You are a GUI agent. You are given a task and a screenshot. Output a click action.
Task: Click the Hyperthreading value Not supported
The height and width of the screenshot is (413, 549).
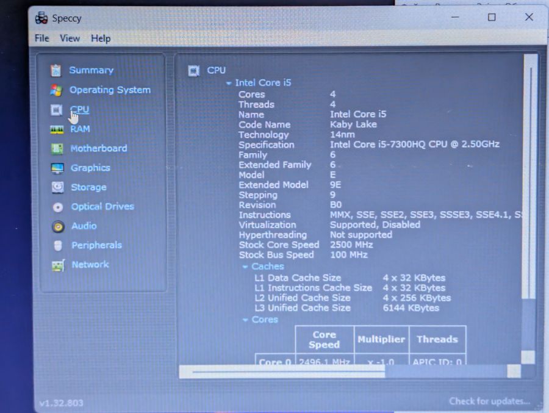[361, 235]
